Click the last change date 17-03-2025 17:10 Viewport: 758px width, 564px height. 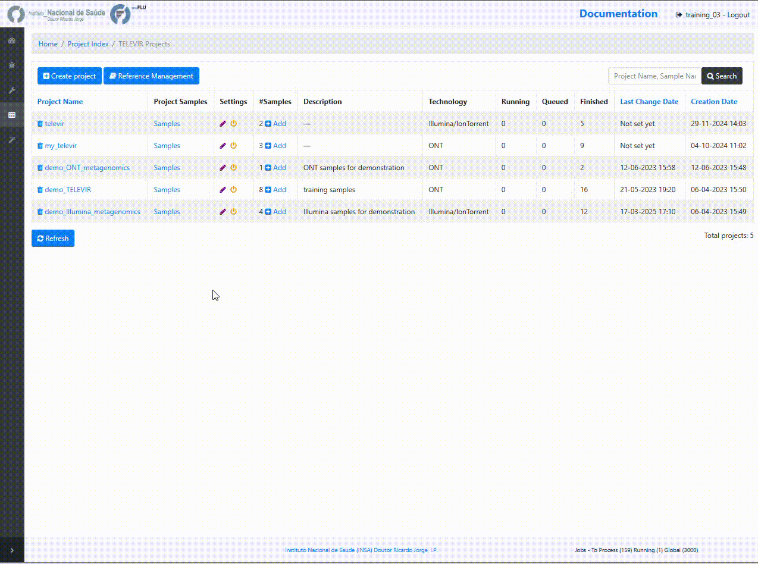point(648,212)
